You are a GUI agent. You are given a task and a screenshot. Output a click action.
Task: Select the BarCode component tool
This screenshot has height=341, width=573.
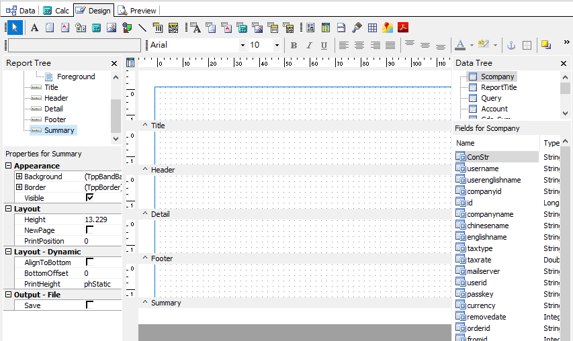158,28
